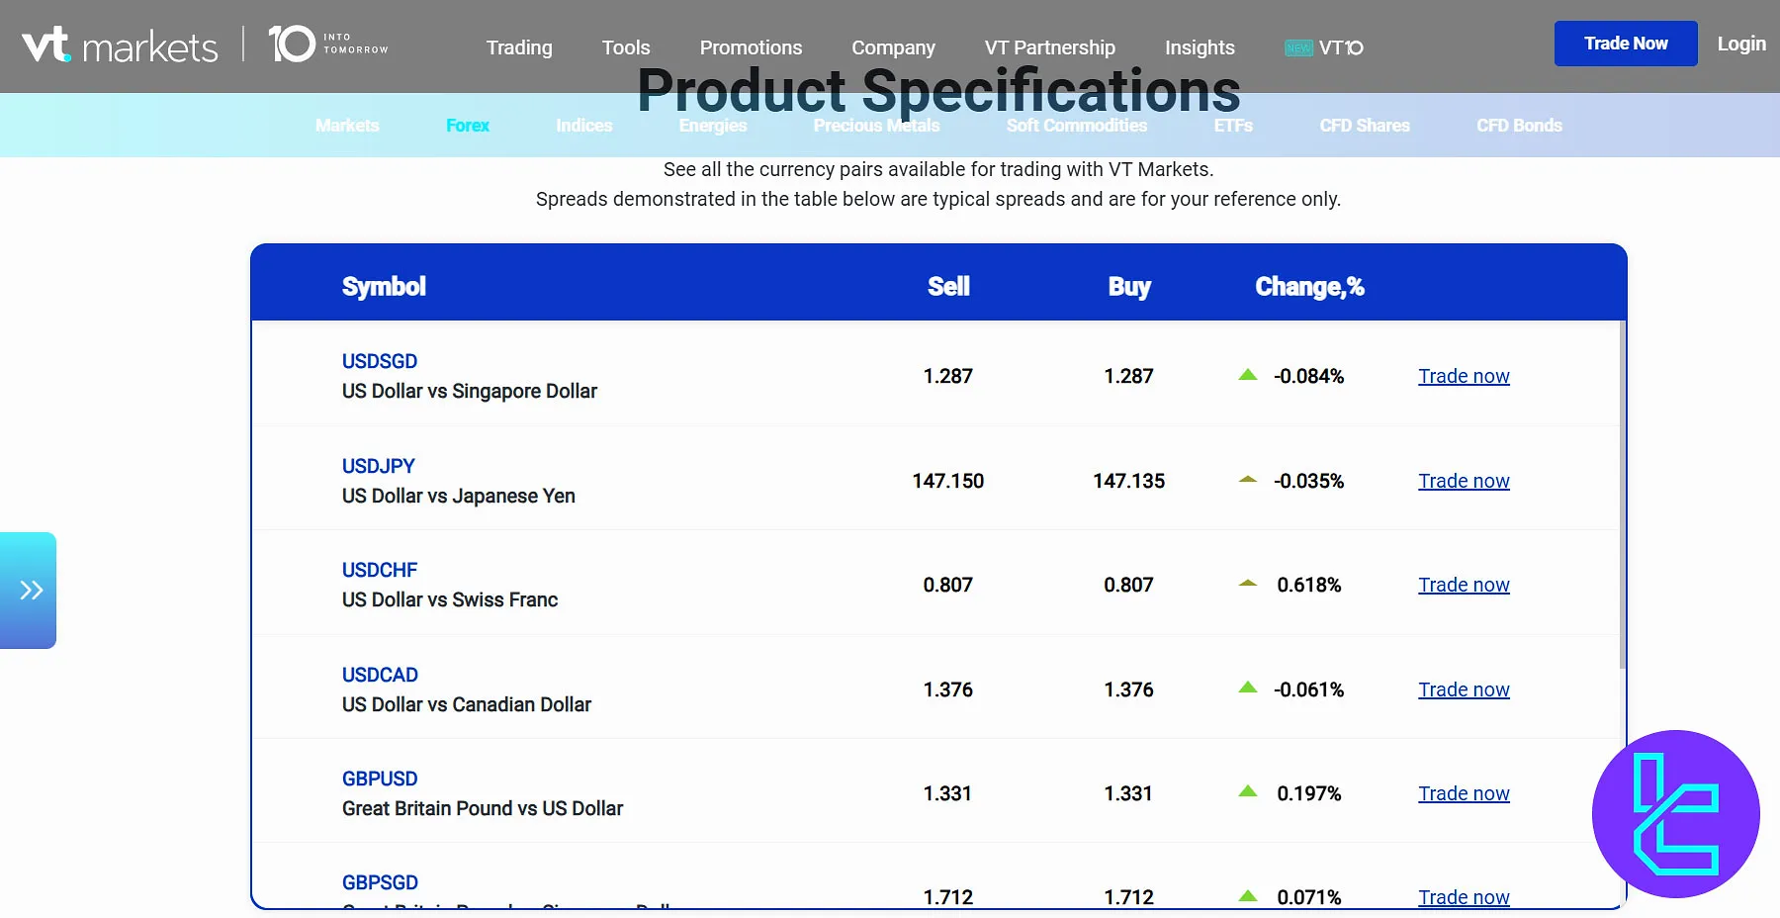Click the 0.197% change value for GBPUSD
The height and width of the screenshot is (918, 1780).
coord(1309,793)
